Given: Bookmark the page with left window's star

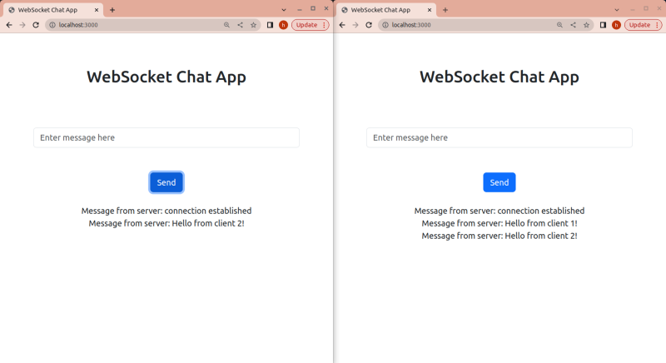Looking at the screenshot, I should pos(254,25).
